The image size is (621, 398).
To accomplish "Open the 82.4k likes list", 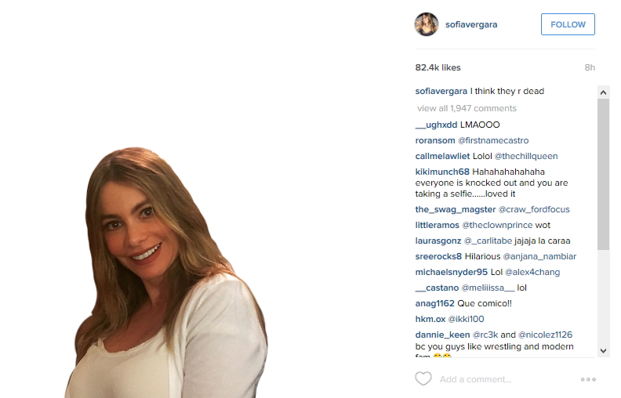I will (438, 67).
